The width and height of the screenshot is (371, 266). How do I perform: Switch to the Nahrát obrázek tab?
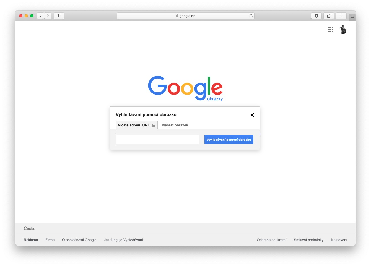click(175, 125)
